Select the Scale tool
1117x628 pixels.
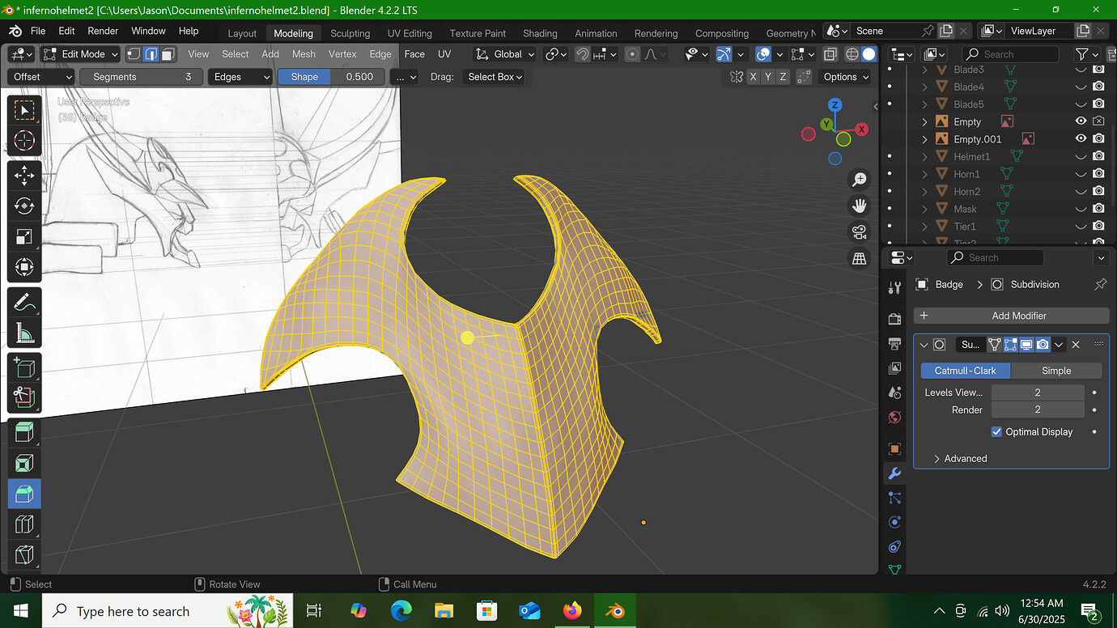(x=24, y=236)
